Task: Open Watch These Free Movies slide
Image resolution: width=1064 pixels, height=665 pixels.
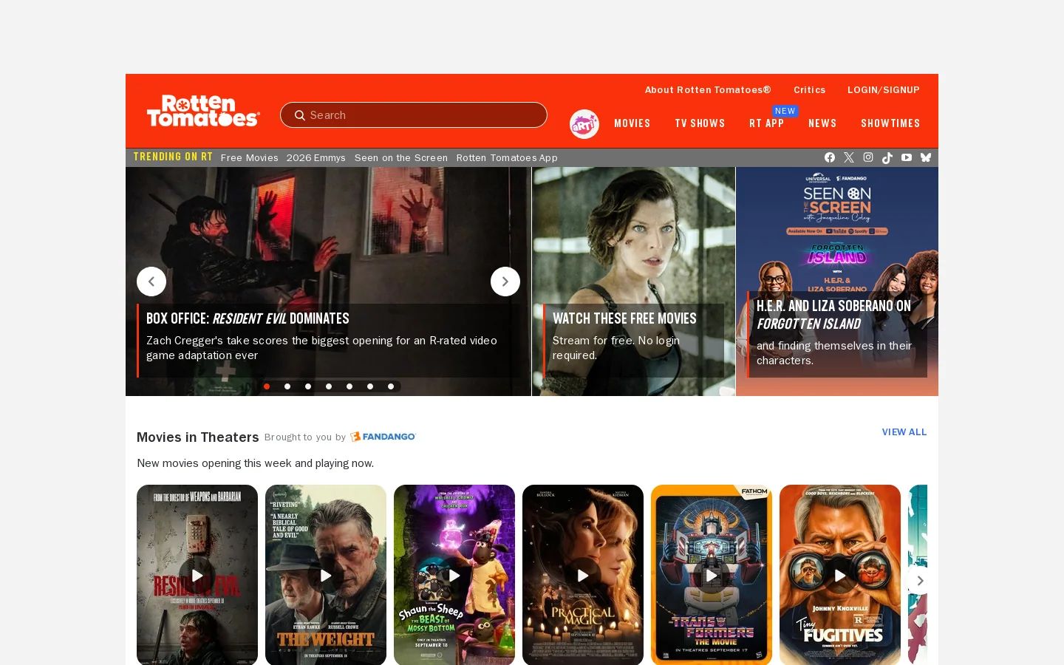Action: tap(634, 282)
